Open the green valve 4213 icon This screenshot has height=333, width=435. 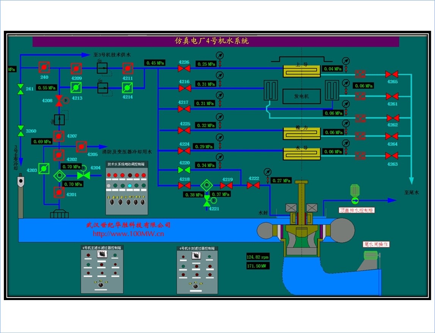coord(76,87)
